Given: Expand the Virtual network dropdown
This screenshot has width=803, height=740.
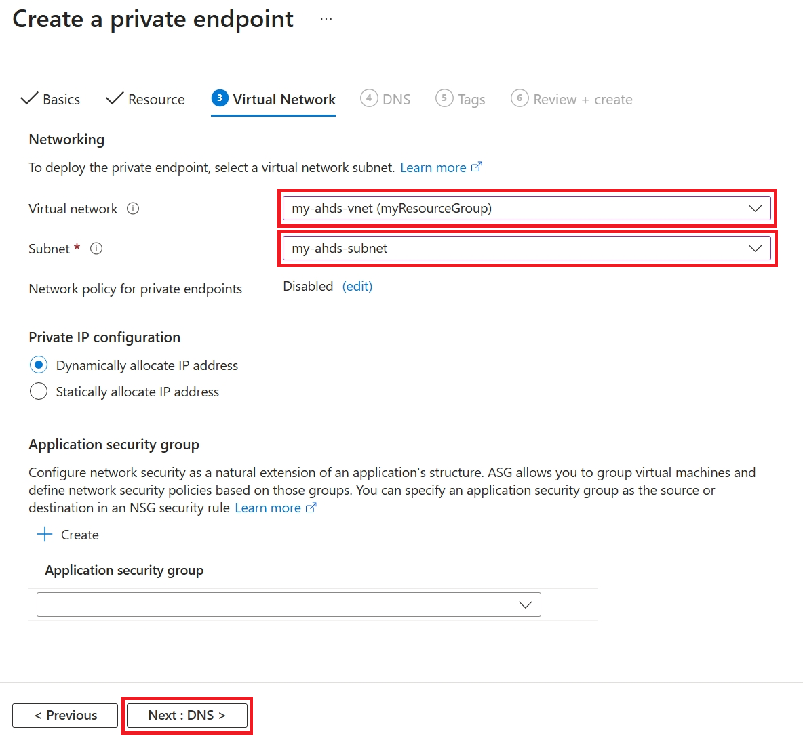Looking at the screenshot, I should click(x=526, y=208).
